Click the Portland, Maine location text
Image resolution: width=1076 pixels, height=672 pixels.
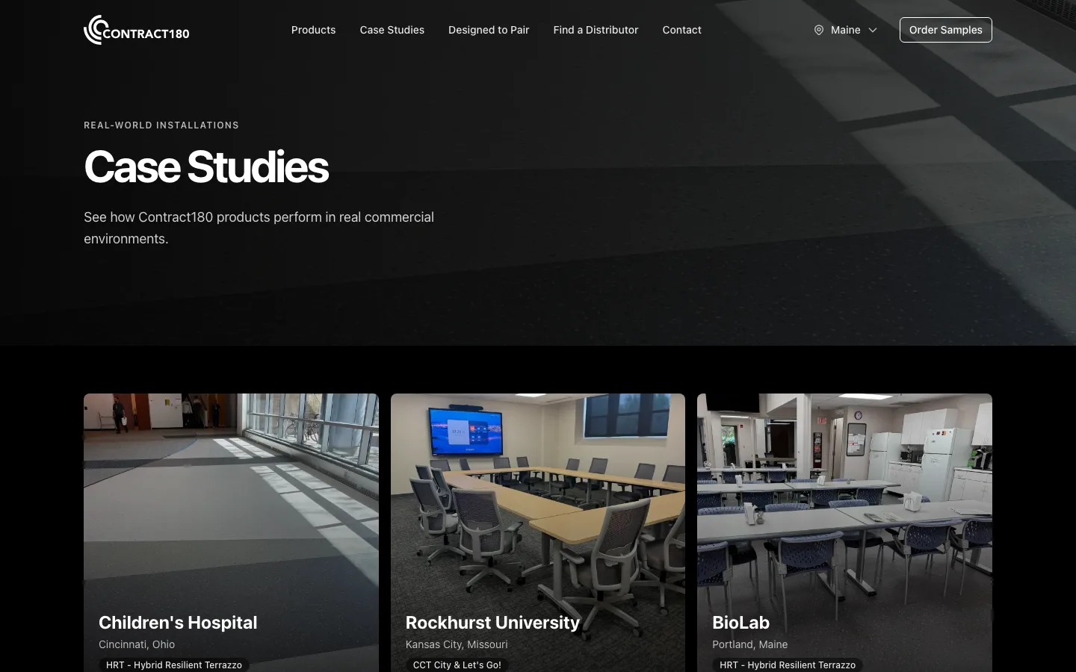(749, 644)
